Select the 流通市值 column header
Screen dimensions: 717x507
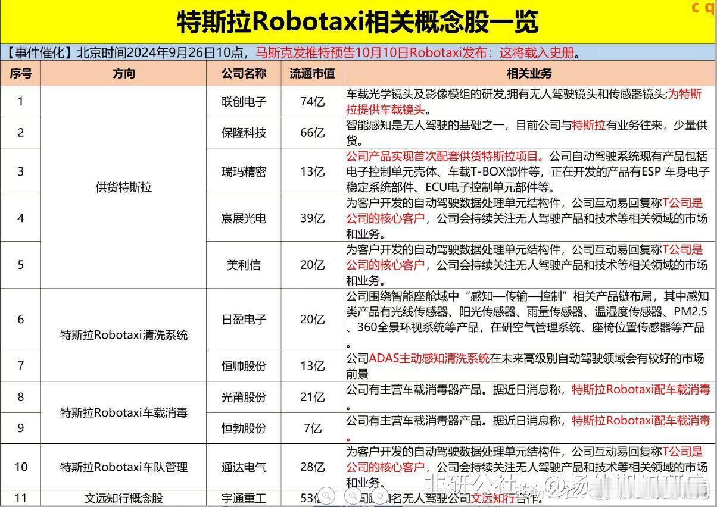click(x=313, y=74)
